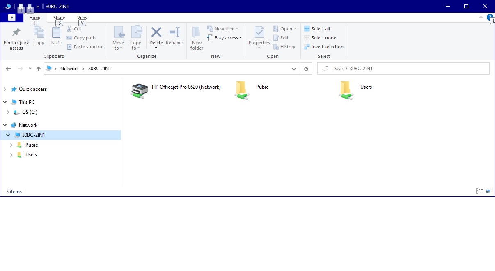Click inside the Search 30BC-2IN1 box
Image resolution: width=495 pixels, height=271 pixels.
[x=402, y=68]
